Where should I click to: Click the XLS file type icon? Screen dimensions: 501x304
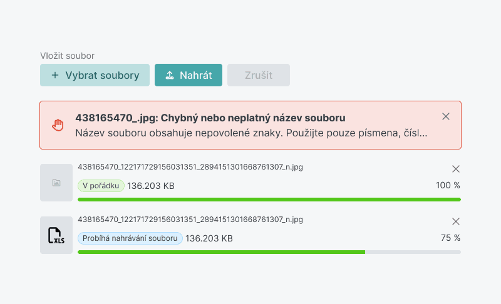(x=56, y=235)
